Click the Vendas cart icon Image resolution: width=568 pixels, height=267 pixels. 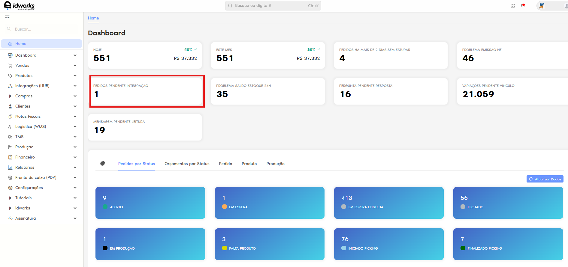10,65
